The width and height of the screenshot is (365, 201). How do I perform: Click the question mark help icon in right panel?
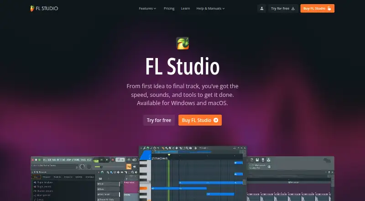[252, 160]
